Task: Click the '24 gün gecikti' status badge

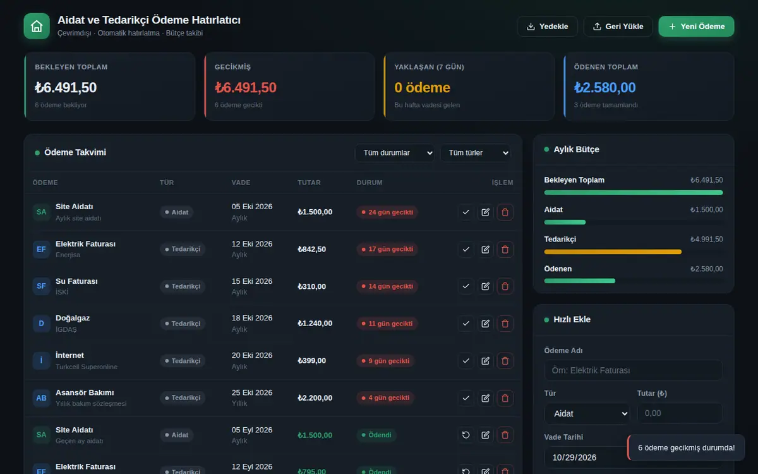Action: tap(387, 212)
